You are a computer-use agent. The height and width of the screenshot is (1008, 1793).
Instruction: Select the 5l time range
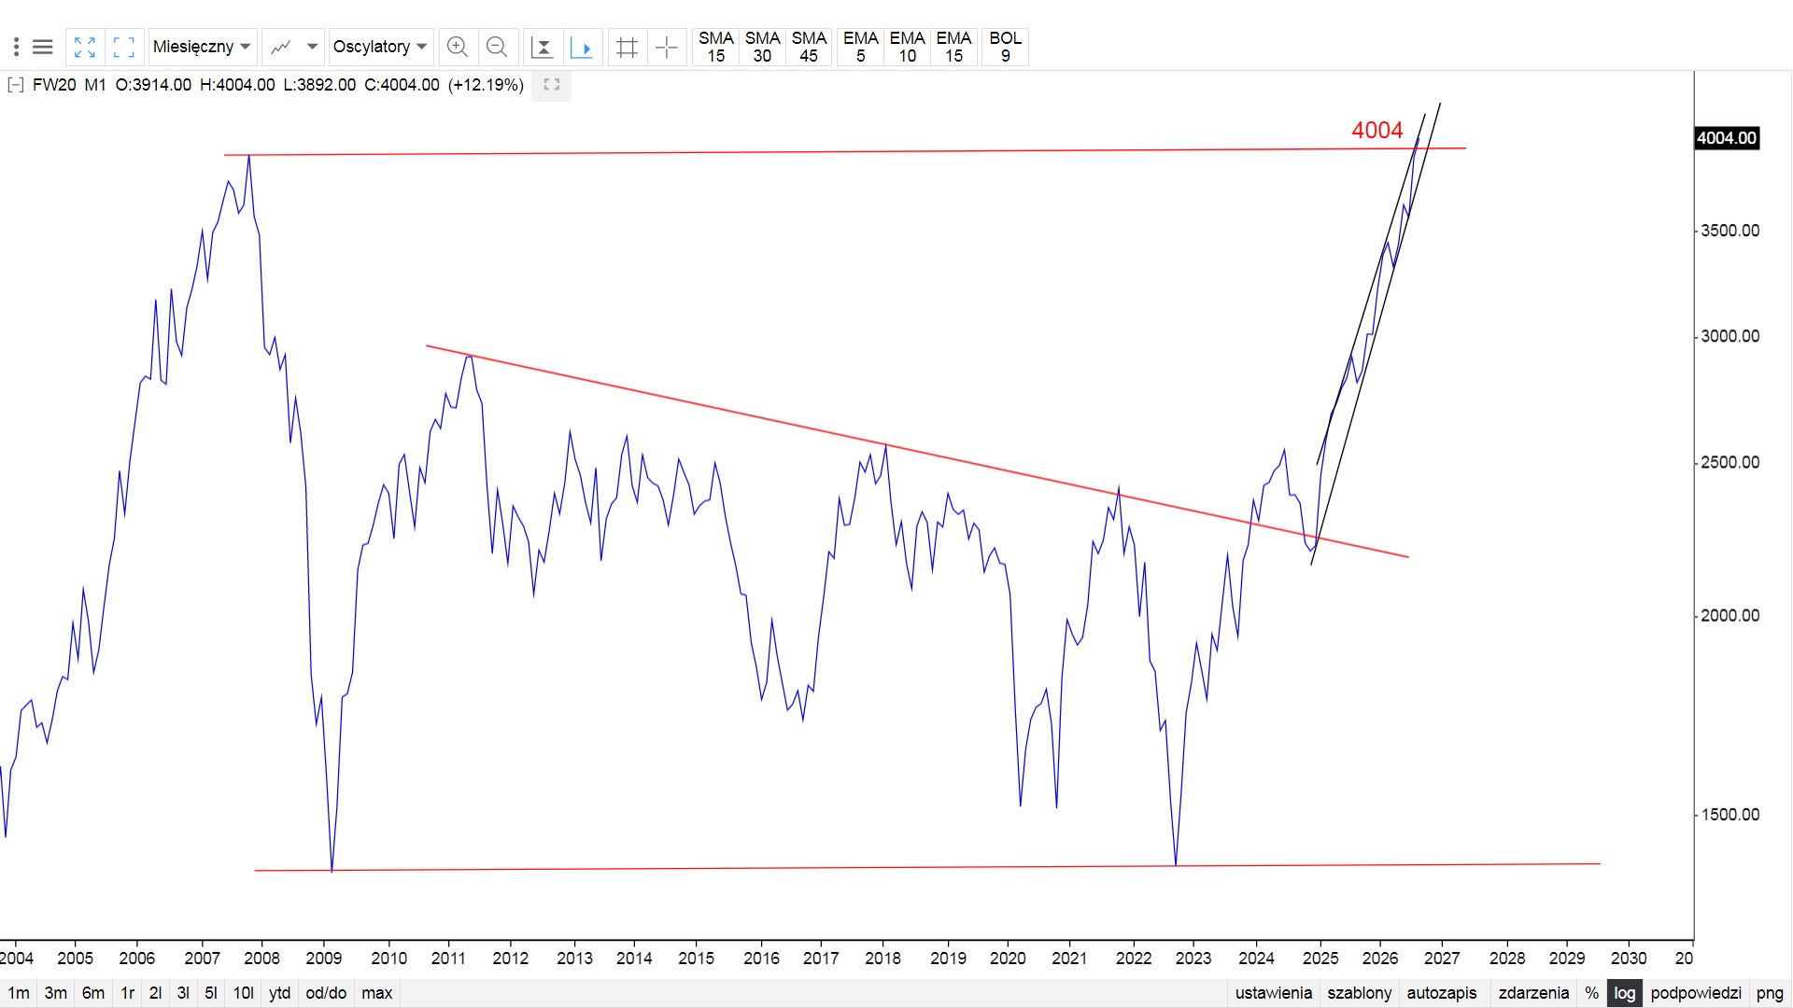[211, 993]
